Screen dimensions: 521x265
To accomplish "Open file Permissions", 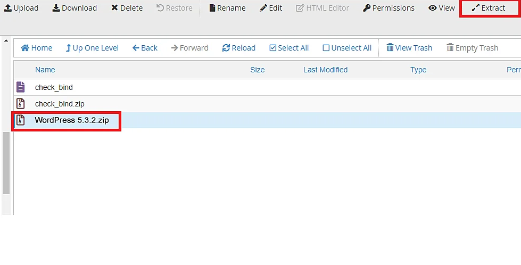I will (x=388, y=8).
